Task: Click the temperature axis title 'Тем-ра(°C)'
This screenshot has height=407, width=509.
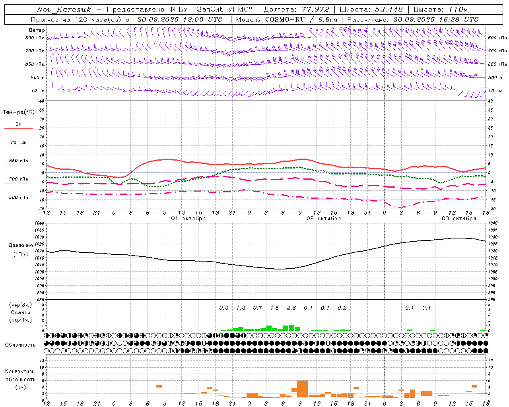Action: 19,112
